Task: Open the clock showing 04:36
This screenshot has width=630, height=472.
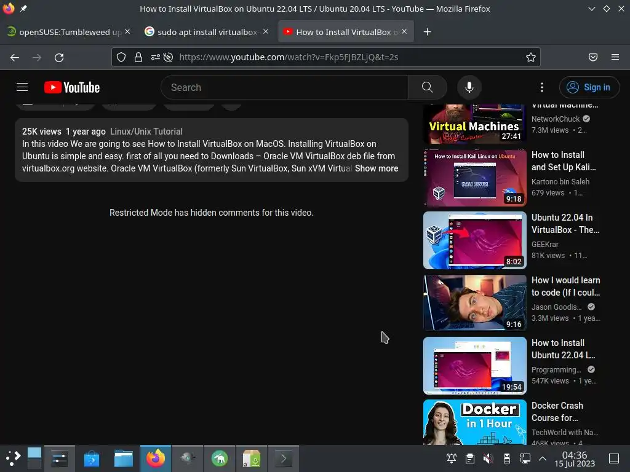Action: (x=575, y=458)
